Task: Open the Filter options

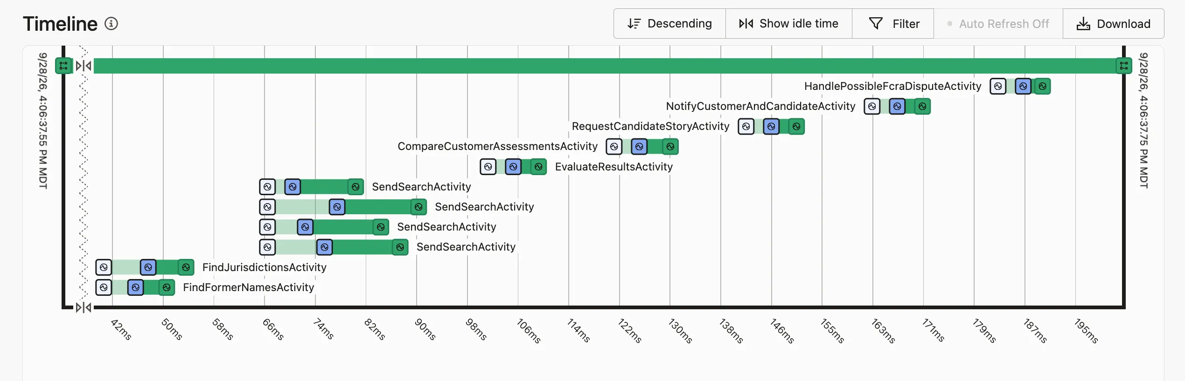Action: [x=893, y=24]
